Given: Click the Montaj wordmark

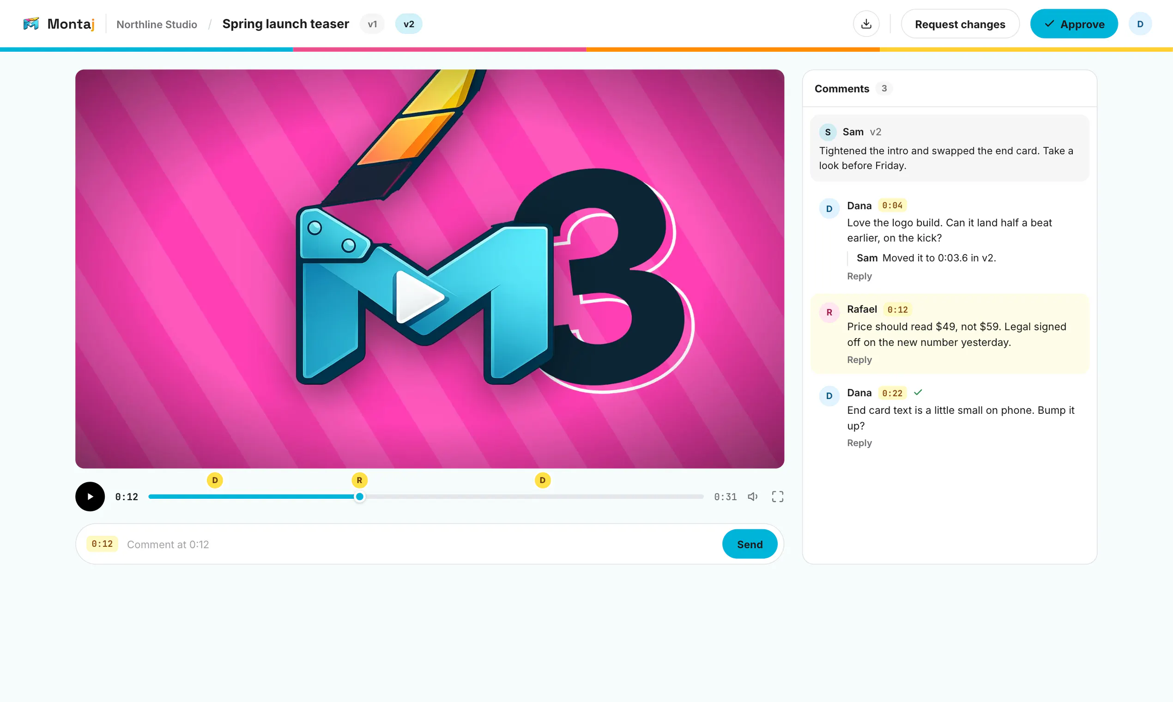Looking at the screenshot, I should pyautogui.click(x=71, y=24).
